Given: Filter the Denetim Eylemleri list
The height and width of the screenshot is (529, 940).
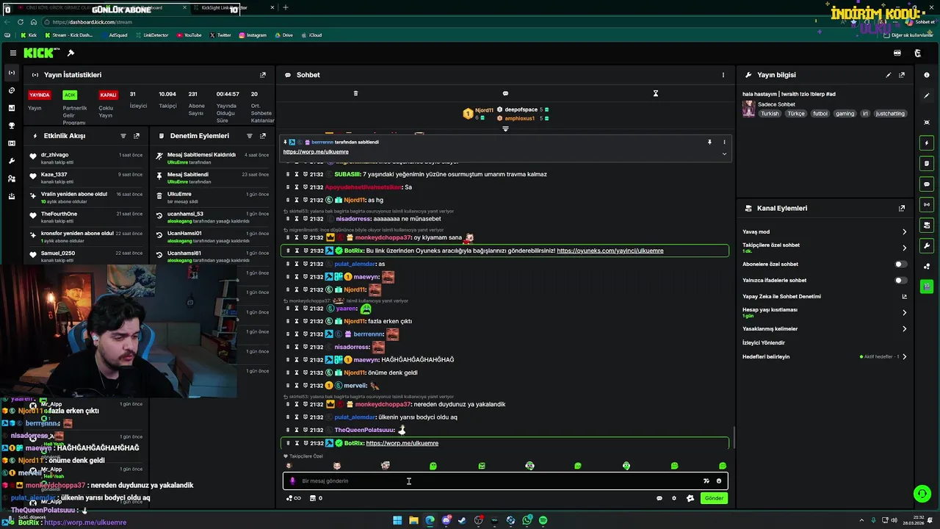Looking at the screenshot, I should [250, 136].
